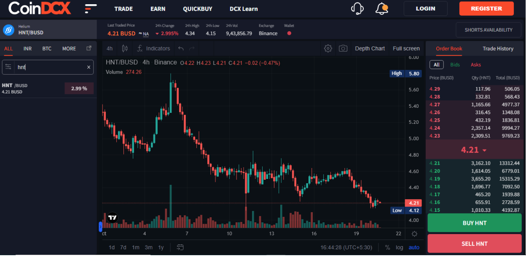Select the ALL markets tab

pyautogui.click(x=8, y=48)
